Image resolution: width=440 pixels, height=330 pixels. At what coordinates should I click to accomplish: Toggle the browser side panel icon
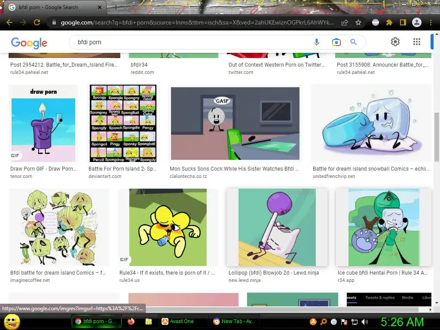click(403, 22)
